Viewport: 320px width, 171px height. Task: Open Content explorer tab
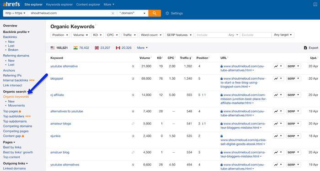(x=88, y=4)
